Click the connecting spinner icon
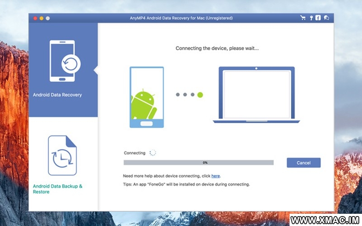Viewport: 362px width, 226px height. 152,153
